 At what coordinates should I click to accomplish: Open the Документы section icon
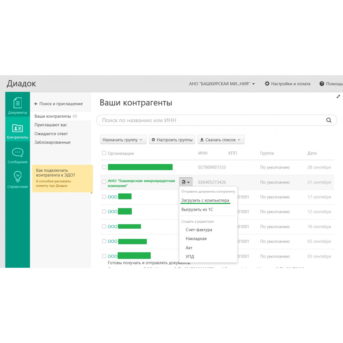click(x=17, y=103)
